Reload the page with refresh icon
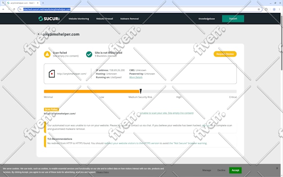Image resolution: width=283 pixels, height=177 pixels. 14,9
